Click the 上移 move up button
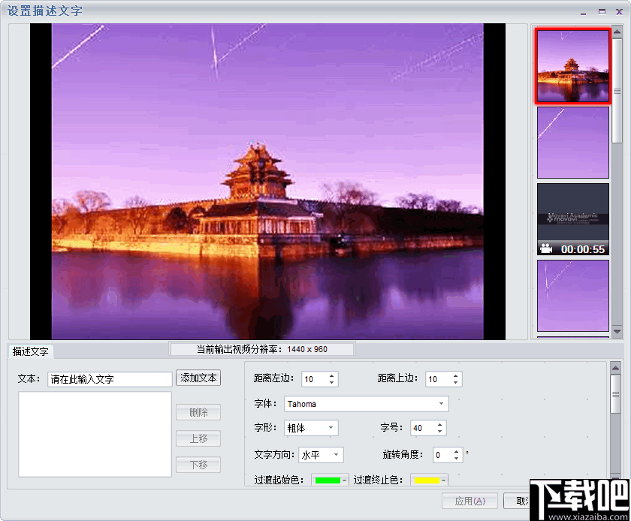 (x=198, y=438)
